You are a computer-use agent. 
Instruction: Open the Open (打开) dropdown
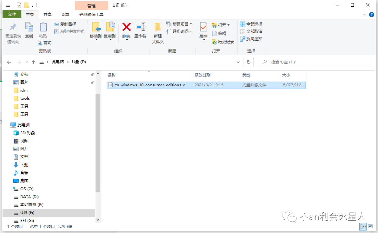(x=220, y=25)
